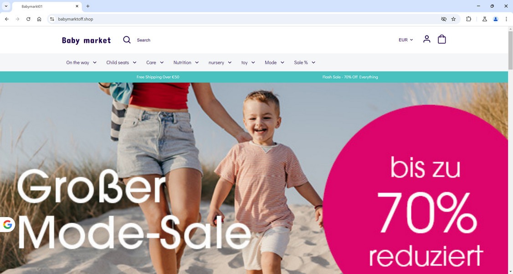
Task: Open the shopping bag cart icon
Action: (441, 39)
